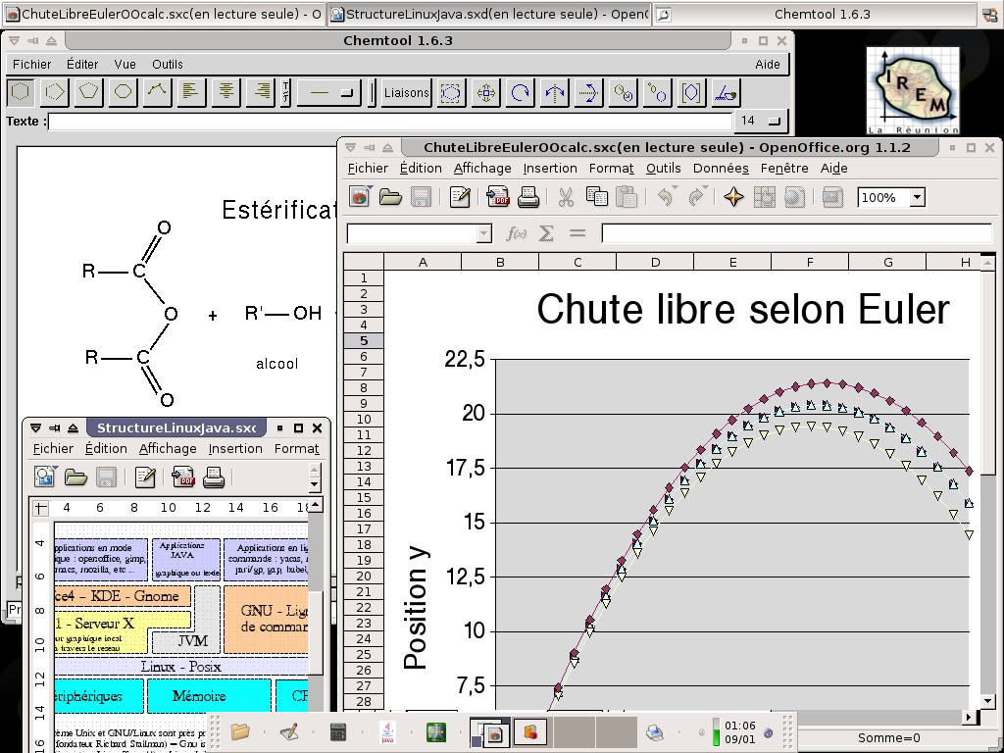1004x753 pixels.
Task: Export as PDF in OpenOffice Calc
Action: click(497, 197)
